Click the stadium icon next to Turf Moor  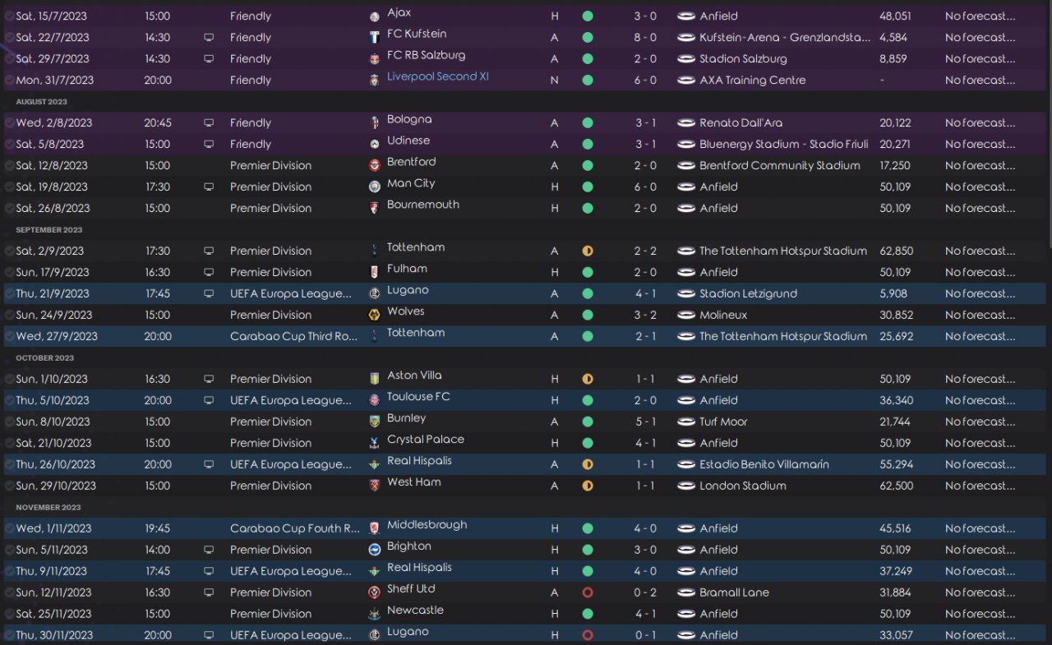tap(686, 422)
